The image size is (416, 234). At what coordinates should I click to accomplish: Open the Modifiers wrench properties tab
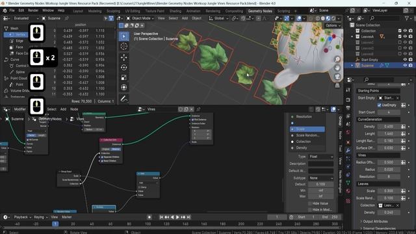pos(348,150)
